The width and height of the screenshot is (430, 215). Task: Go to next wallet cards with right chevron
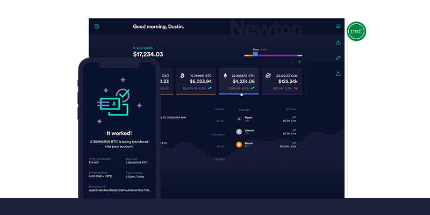point(299,62)
